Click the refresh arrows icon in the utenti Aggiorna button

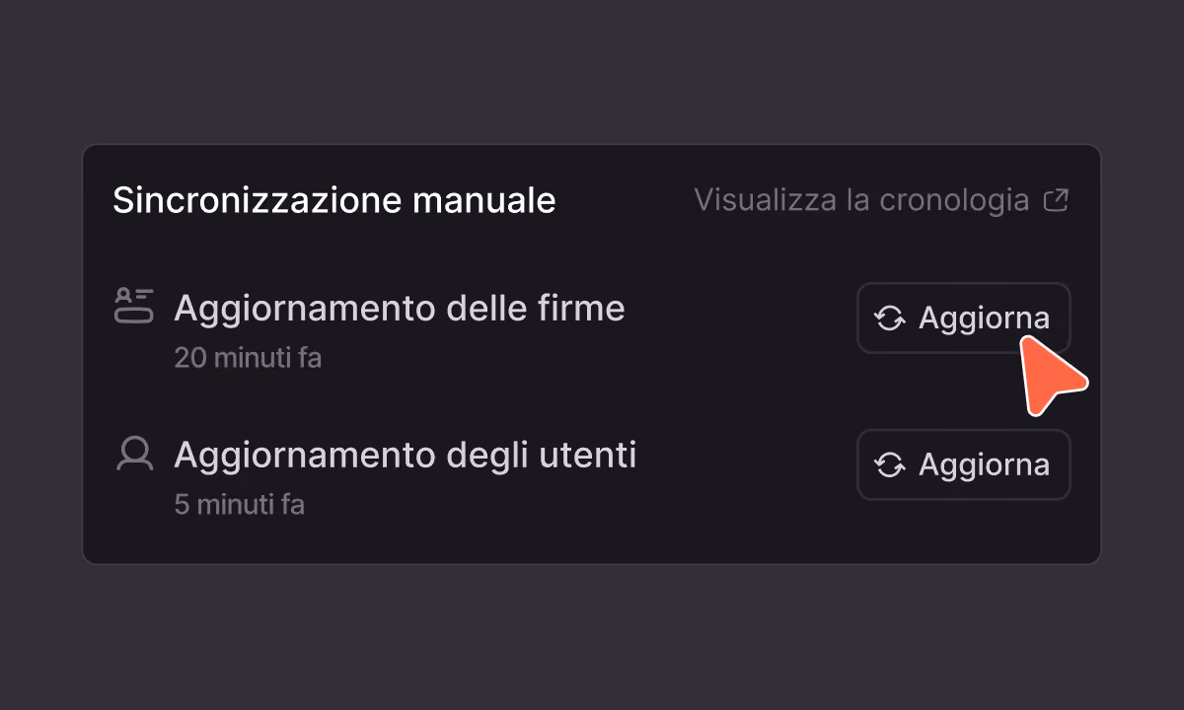(x=890, y=465)
